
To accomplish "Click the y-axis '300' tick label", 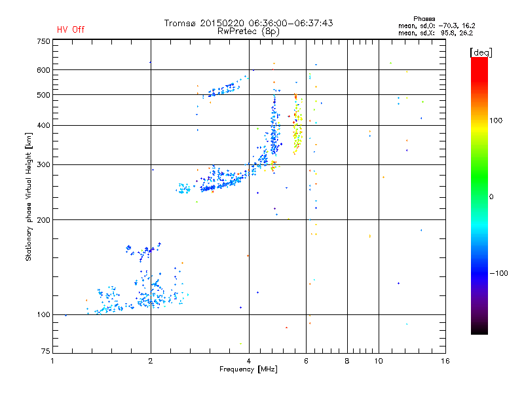I will 43,164.
